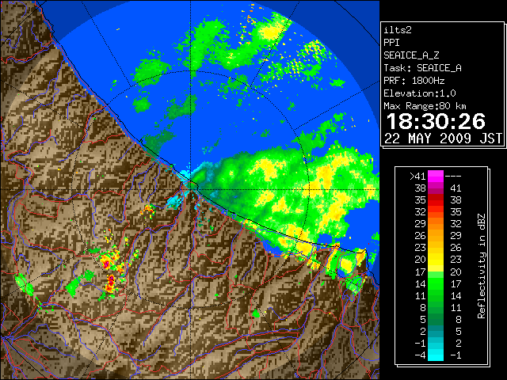Click the bright green 14–17 dBZ legend swatch
Image resolution: width=507 pixels, height=380 pixels.
click(x=436, y=283)
